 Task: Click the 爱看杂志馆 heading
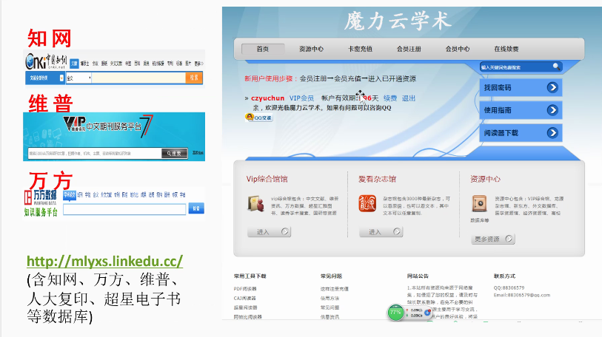[377, 179]
